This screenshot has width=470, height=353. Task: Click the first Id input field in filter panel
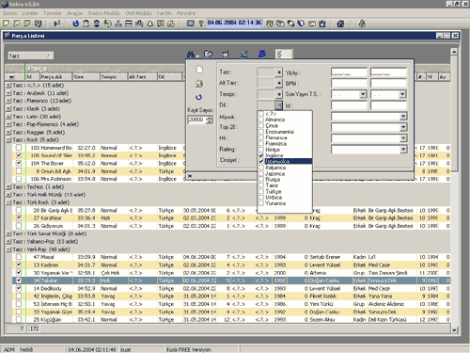(x=349, y=105)
